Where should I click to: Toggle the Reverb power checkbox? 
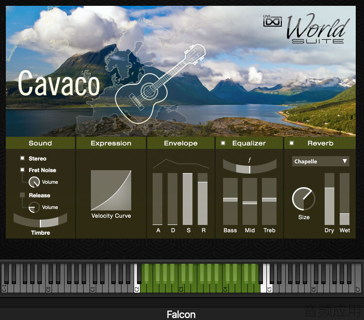[292, 143]
